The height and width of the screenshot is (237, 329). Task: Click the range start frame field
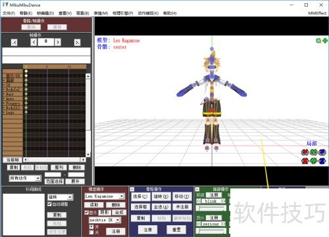click(53, 175)
